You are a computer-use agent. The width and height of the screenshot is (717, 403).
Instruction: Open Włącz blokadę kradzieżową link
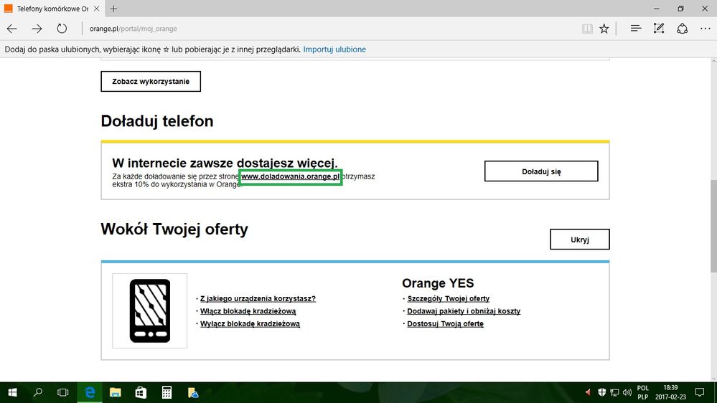click(248, 311)
